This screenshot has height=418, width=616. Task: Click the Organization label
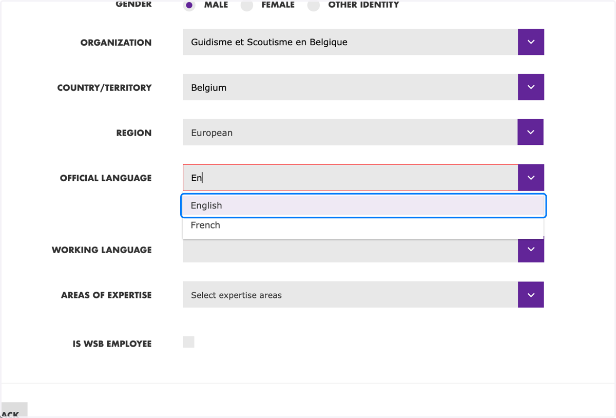pos(116,43)
